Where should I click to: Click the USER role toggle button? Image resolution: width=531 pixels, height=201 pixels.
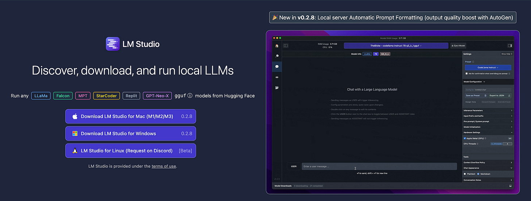coord(294,166)
